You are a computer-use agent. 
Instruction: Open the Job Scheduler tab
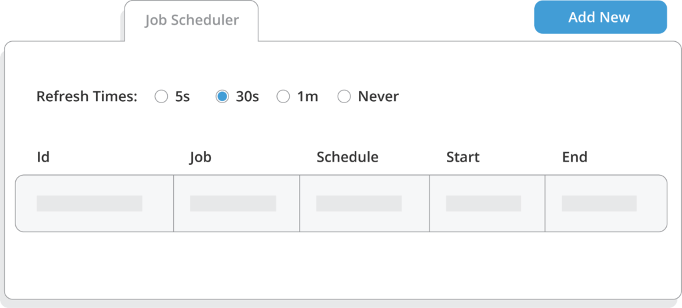coord(192,20)
